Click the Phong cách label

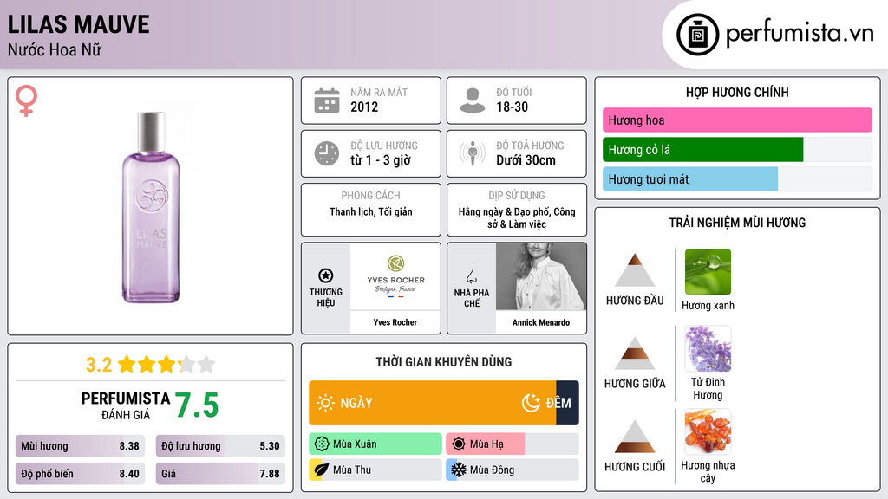(x=370, y=195)
